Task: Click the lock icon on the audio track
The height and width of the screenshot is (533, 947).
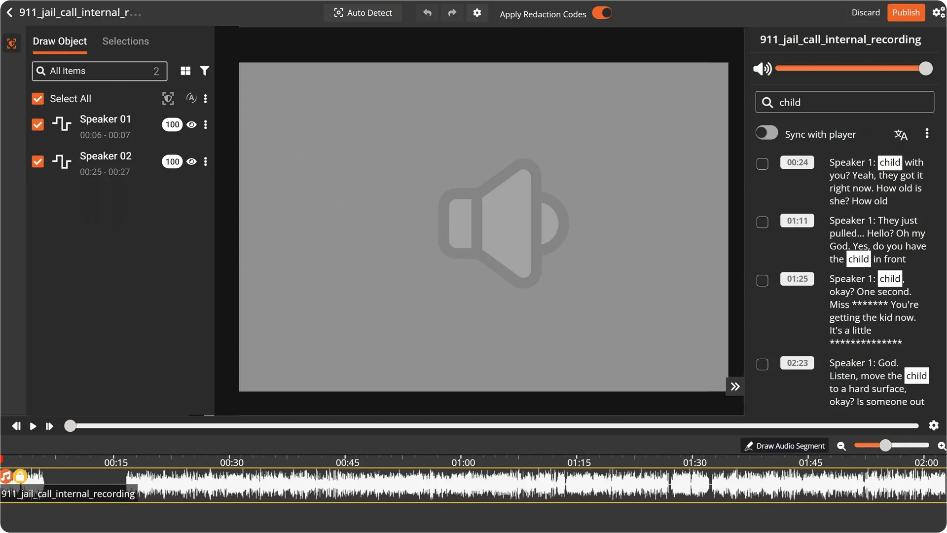Action: 20,476
